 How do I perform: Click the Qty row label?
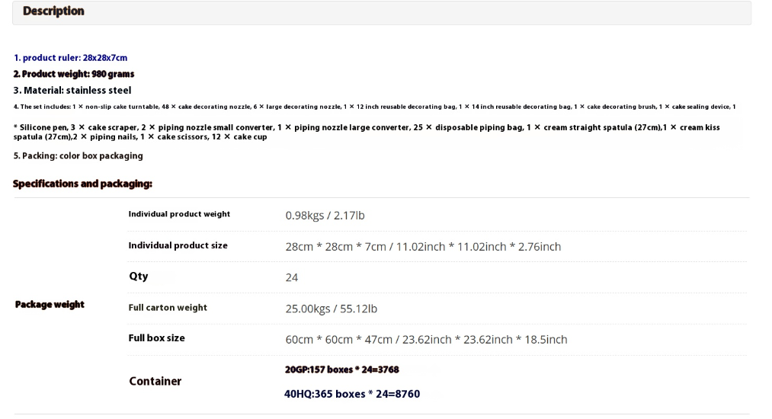click(x=138, y=276)
